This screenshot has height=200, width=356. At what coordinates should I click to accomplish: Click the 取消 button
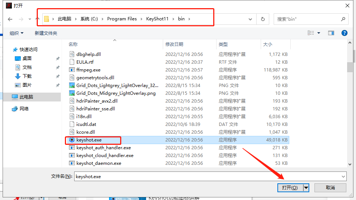(330, 188)
